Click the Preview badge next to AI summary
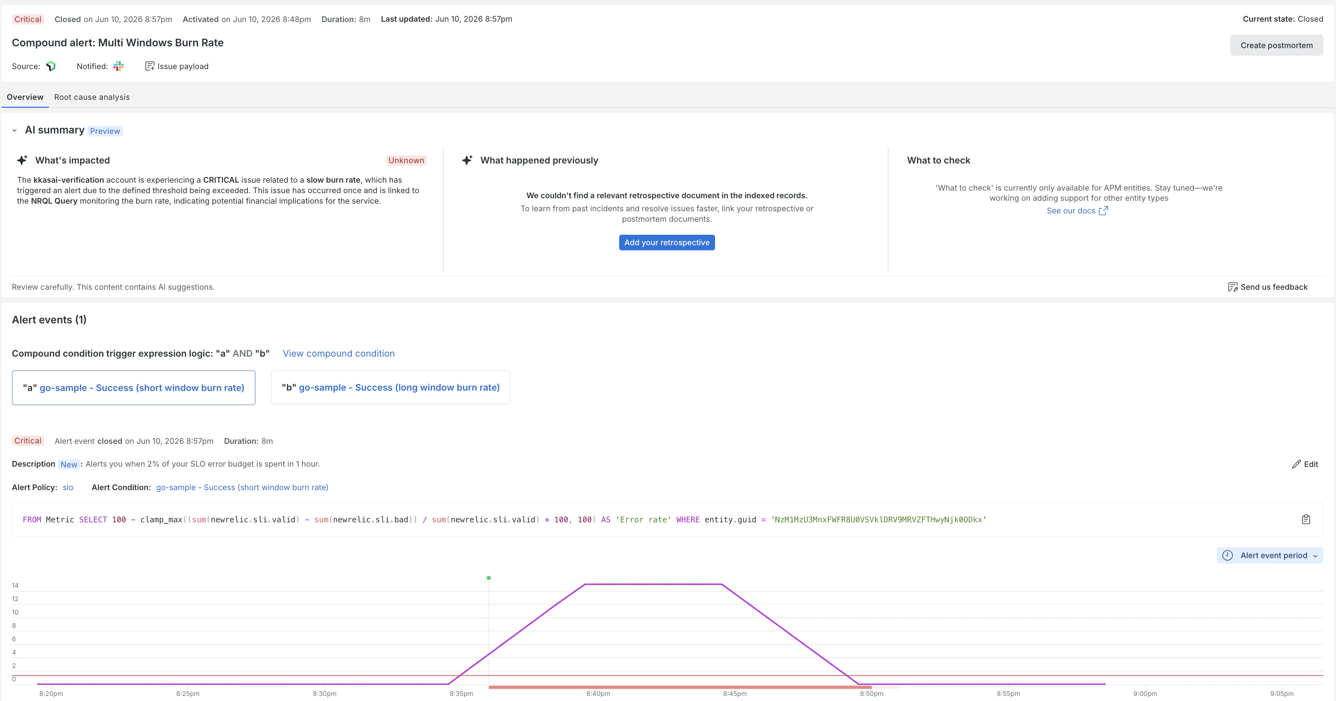This screenshot has width=1336, height=701. [x=105, y=131]
